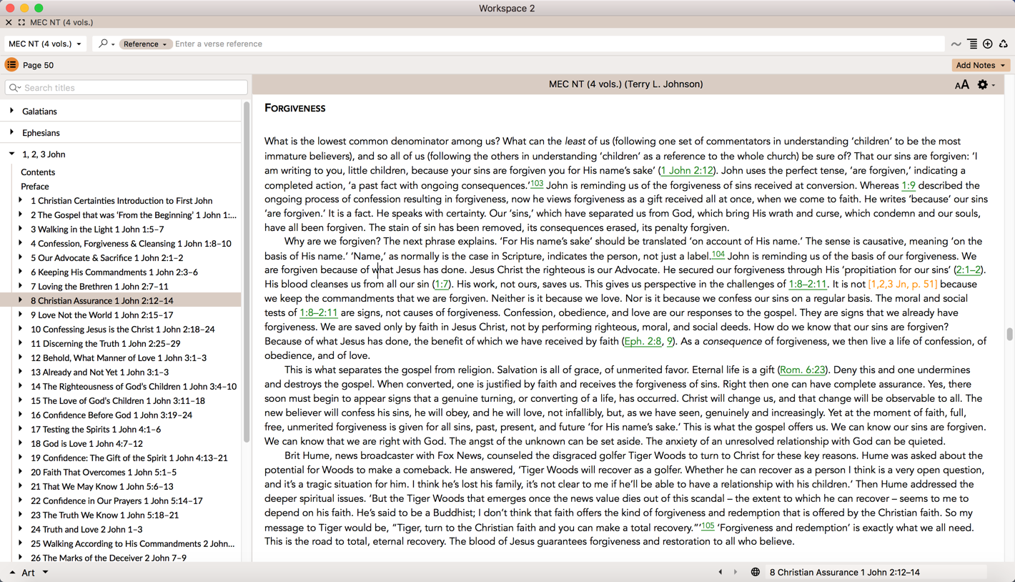The image size is (1015, 582).
Task: Open the Add Notes dropdown
Action: tap(981, 65)
